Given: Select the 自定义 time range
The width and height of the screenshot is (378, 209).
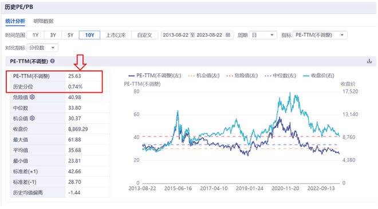Looking at the screenshot, I should point(145,35).
